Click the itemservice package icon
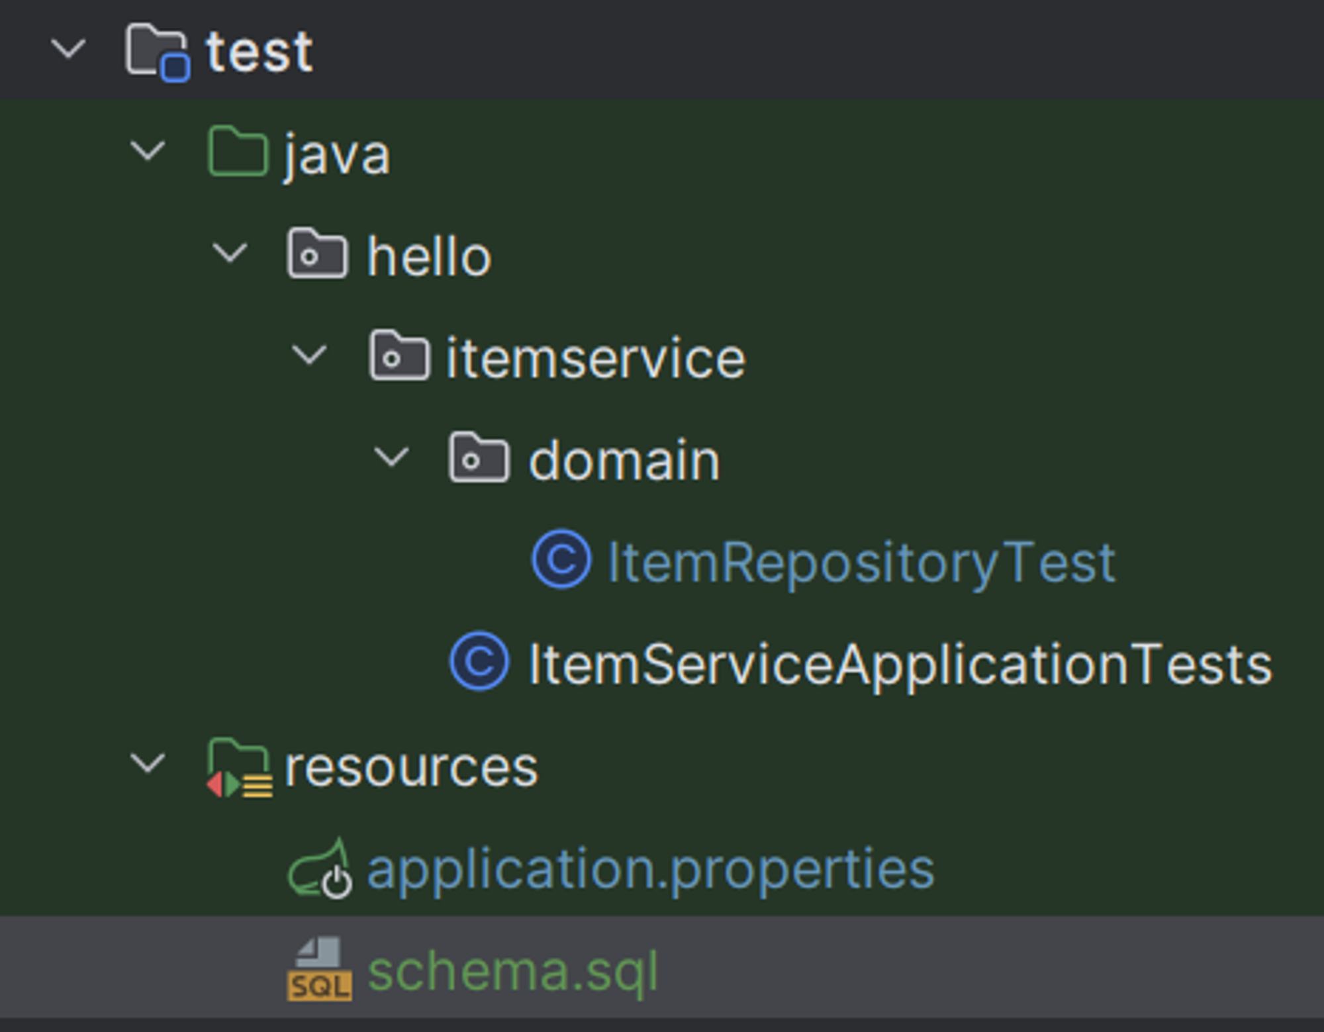Image resolution: width=1324 pixels, height=1032 pixels. click(x=399, y=357)
